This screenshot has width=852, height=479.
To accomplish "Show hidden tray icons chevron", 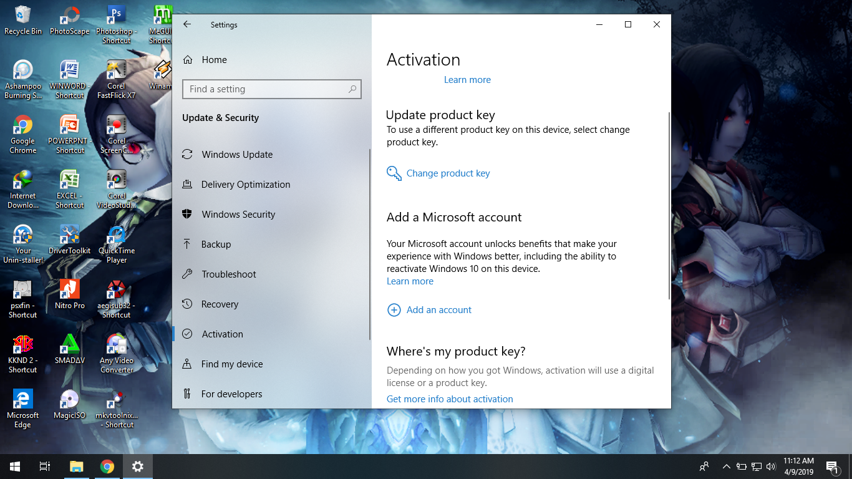I will tap(727, 467).
